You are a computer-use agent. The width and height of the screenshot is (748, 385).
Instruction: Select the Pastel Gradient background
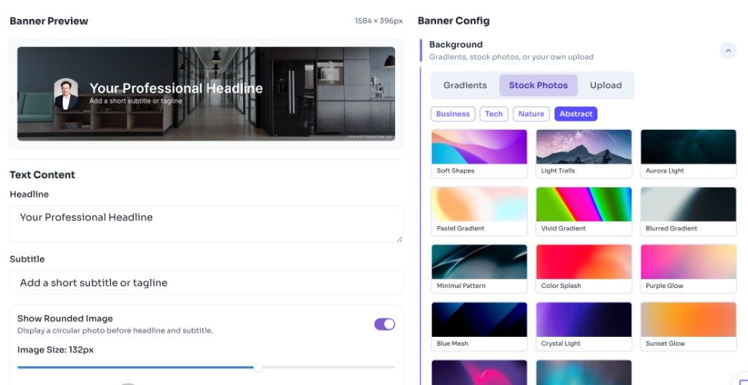coord(479,211)
